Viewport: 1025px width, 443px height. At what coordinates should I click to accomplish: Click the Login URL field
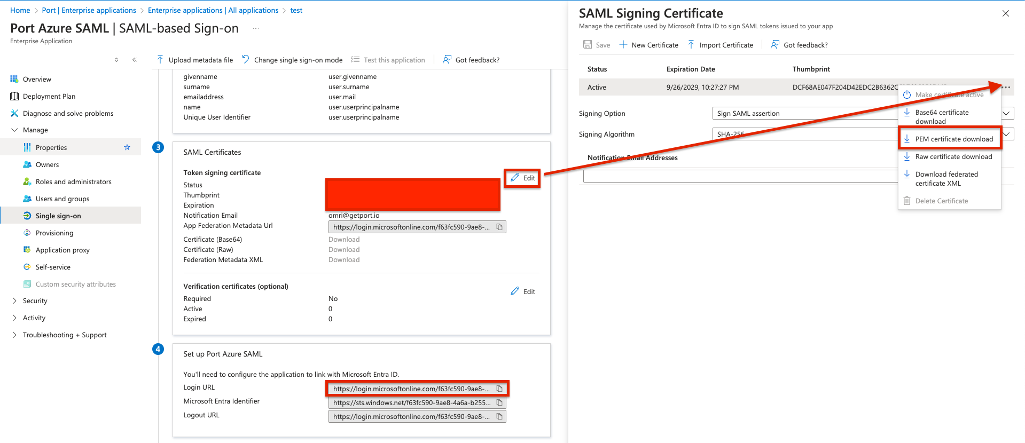click(417, 389)
